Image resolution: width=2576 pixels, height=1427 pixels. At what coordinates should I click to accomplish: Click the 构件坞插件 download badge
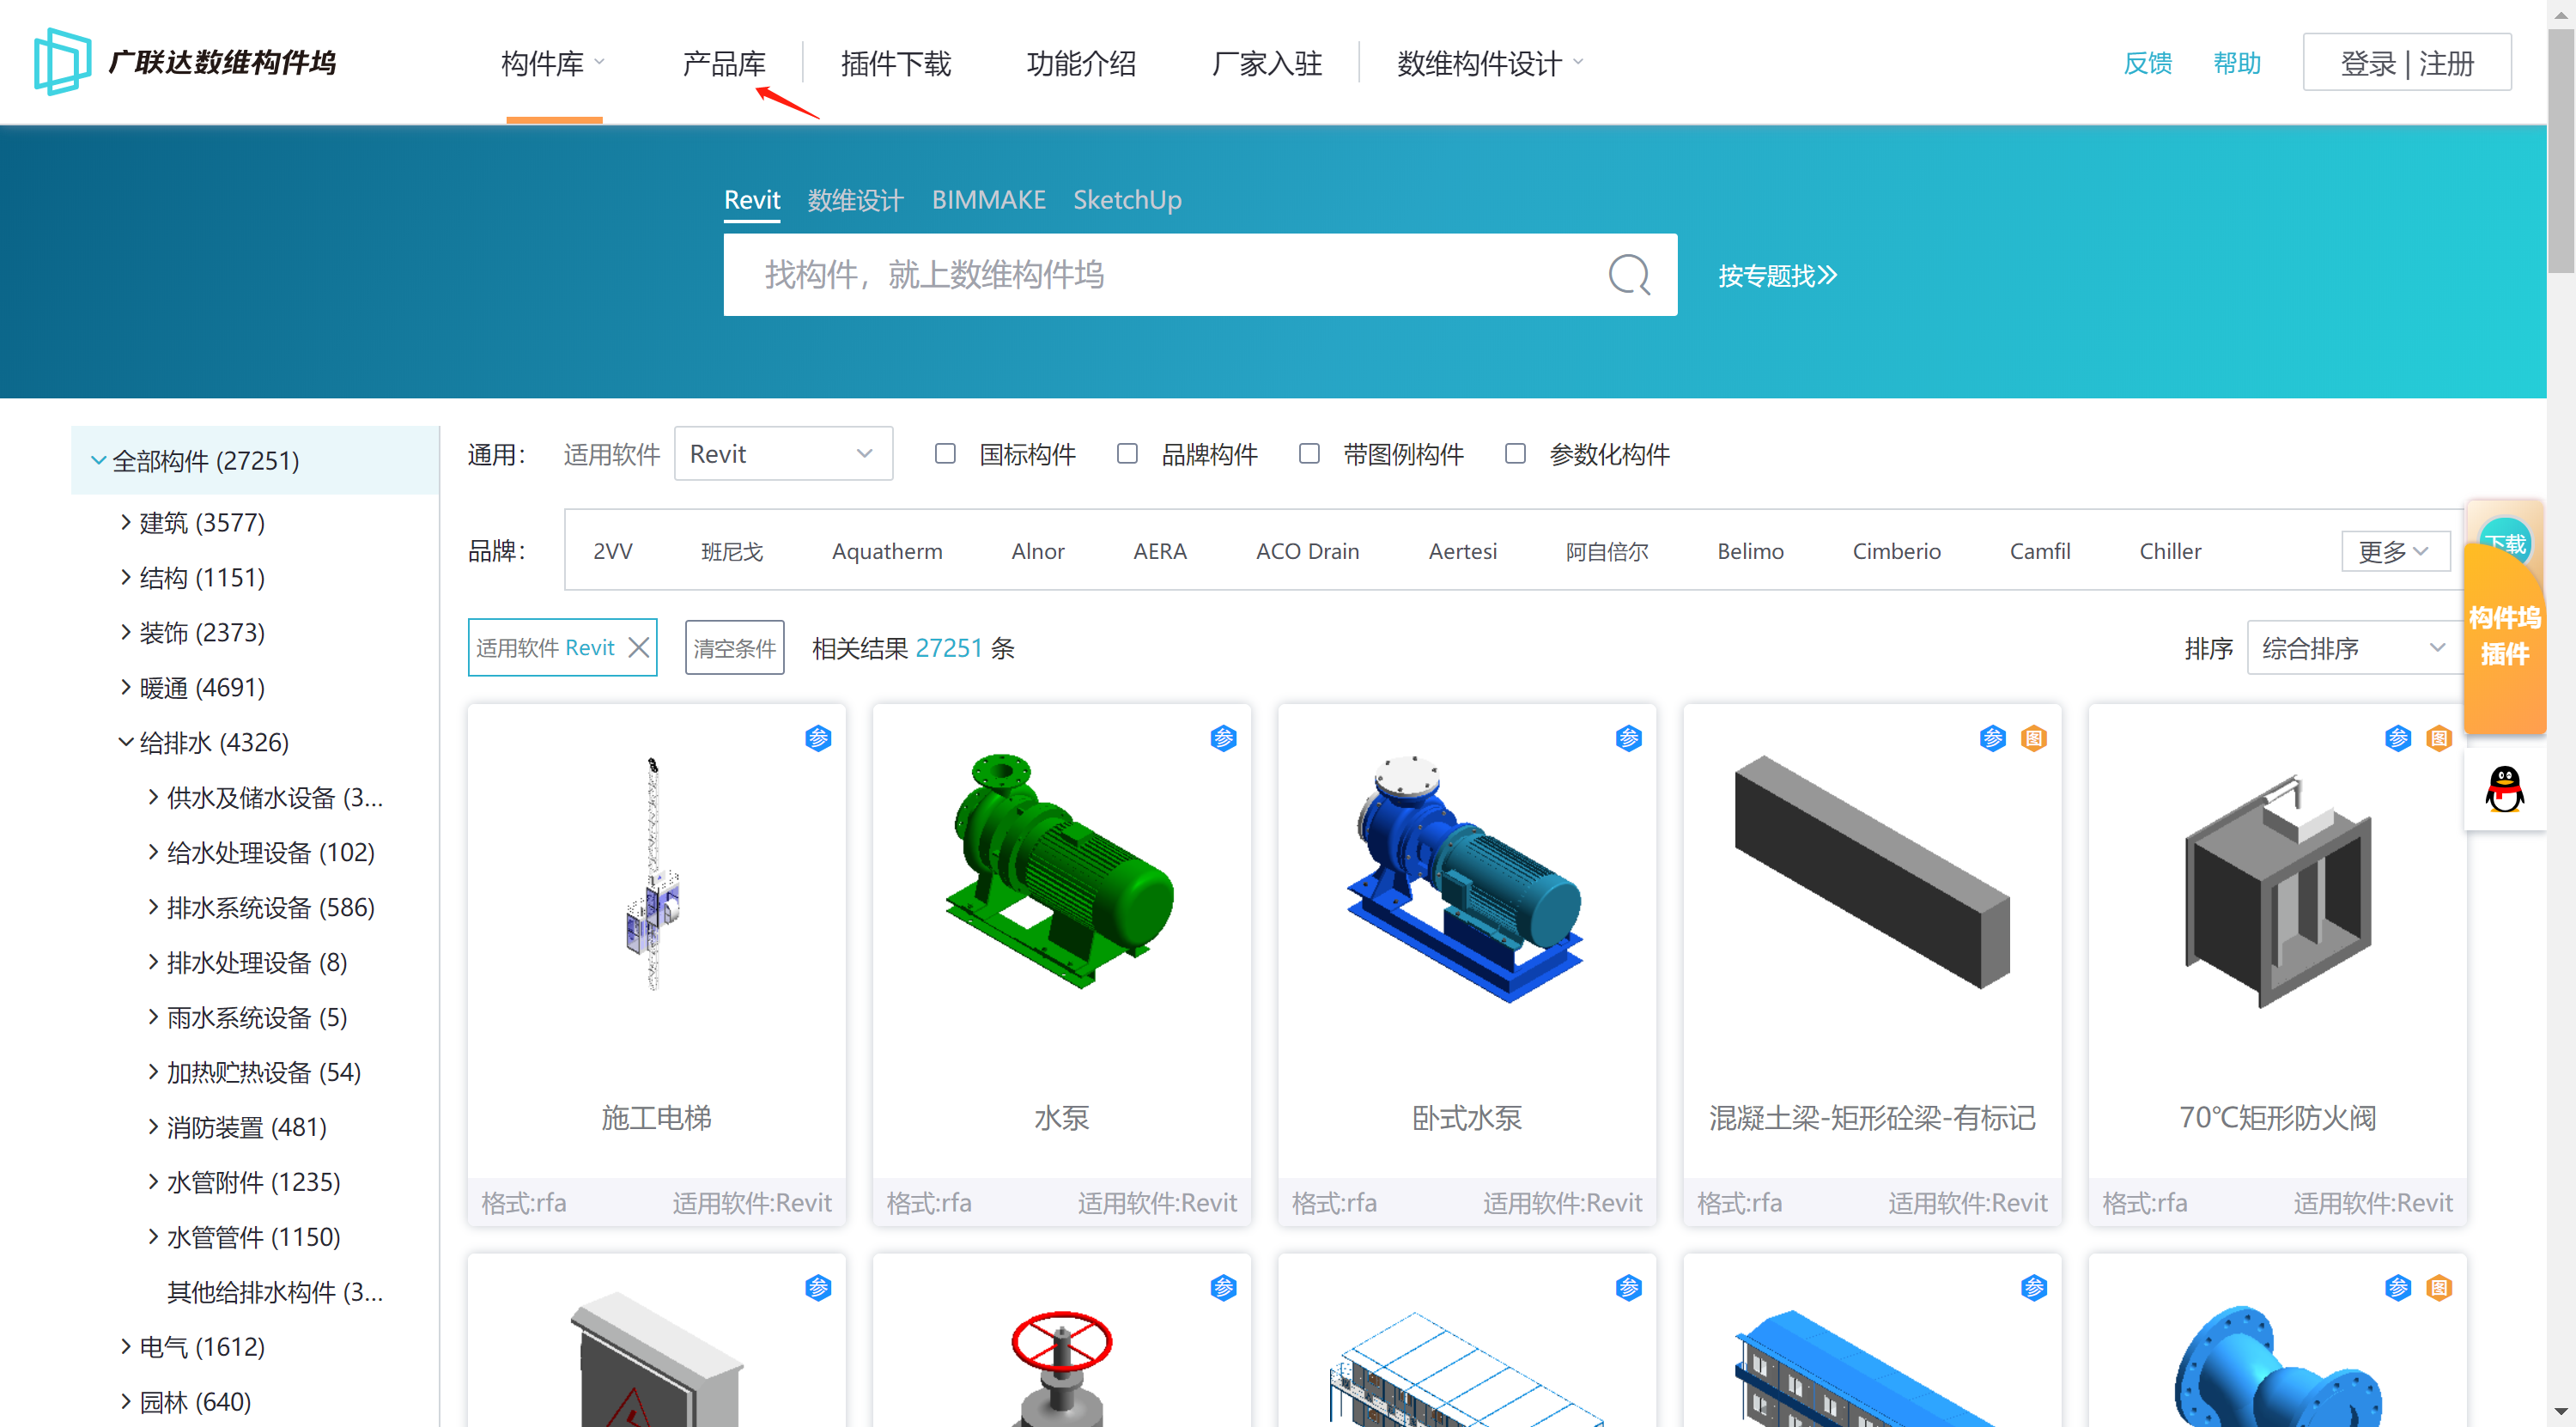pos(2504,618)
